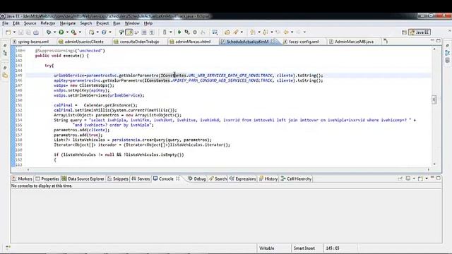Open the Expressions view tab
Screen dimensions: 452x254
tap(243, 179)
